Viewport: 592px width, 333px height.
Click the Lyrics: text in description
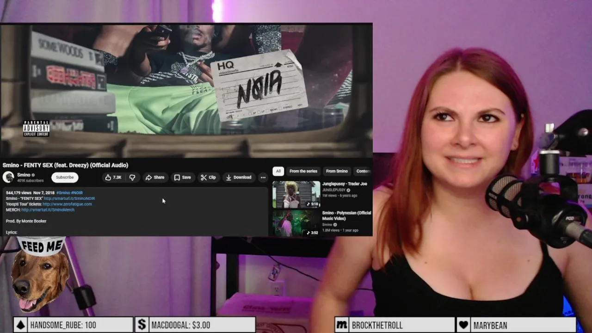pyautogui.click(x=12, y=232)
